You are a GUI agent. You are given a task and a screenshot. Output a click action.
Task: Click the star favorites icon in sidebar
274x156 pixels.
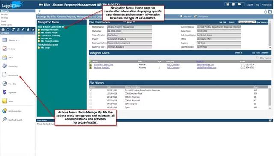pyautogui.click(x=33, y=29)
